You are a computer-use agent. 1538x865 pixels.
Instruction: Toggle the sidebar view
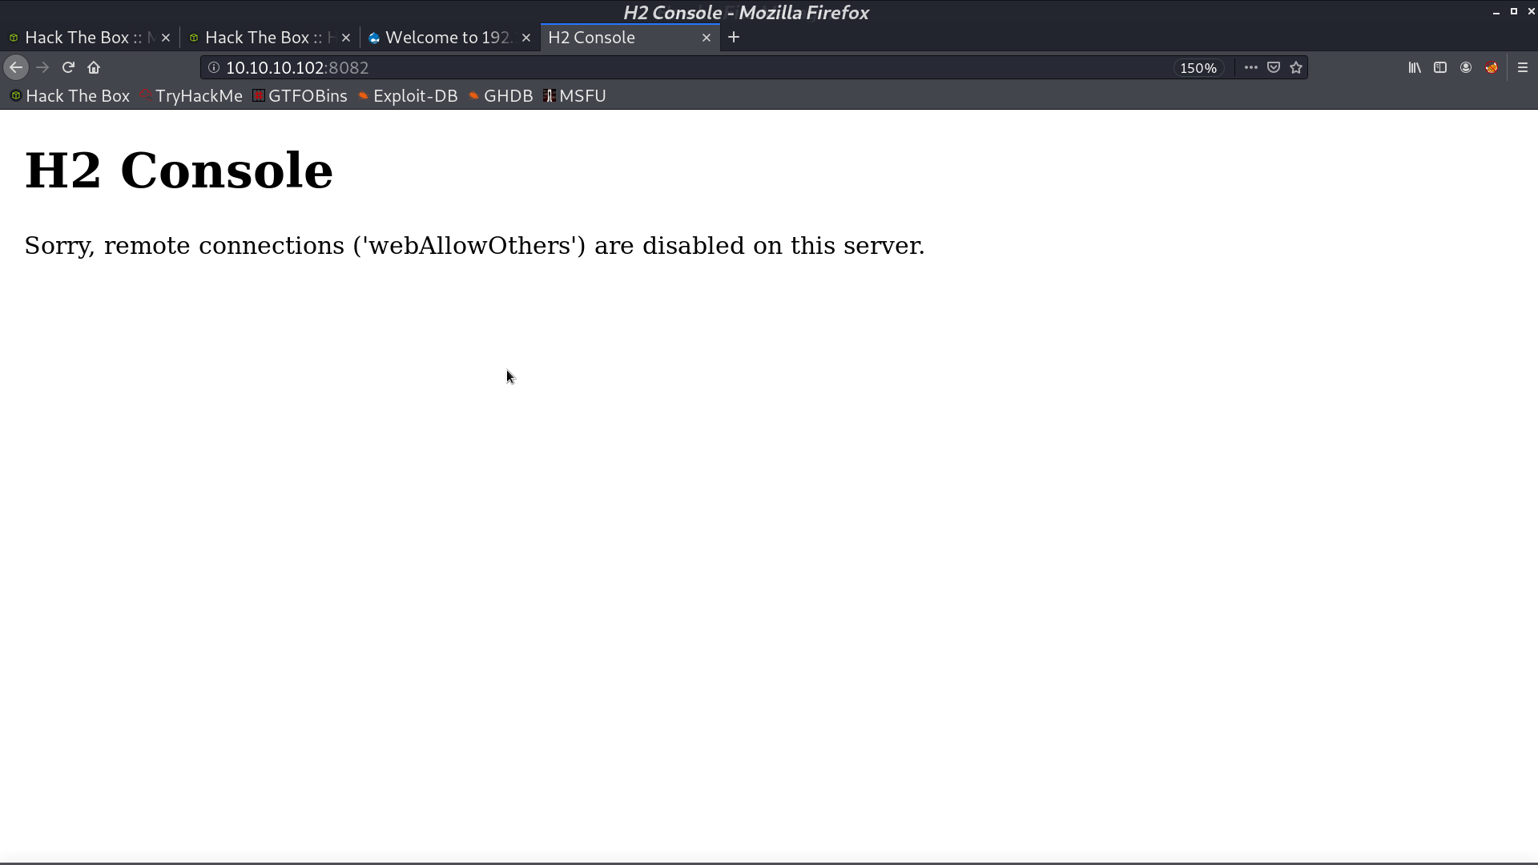(x=1440, y=68)
